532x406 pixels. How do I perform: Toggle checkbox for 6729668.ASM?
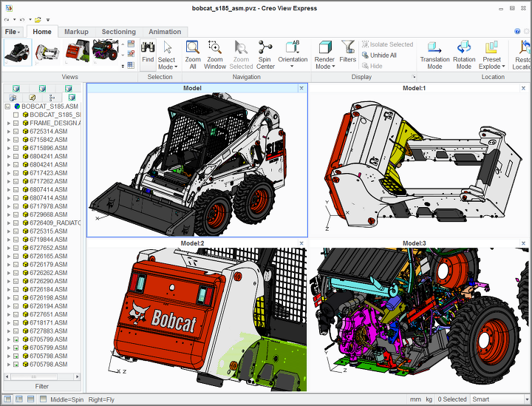click(x=16, y=214)
